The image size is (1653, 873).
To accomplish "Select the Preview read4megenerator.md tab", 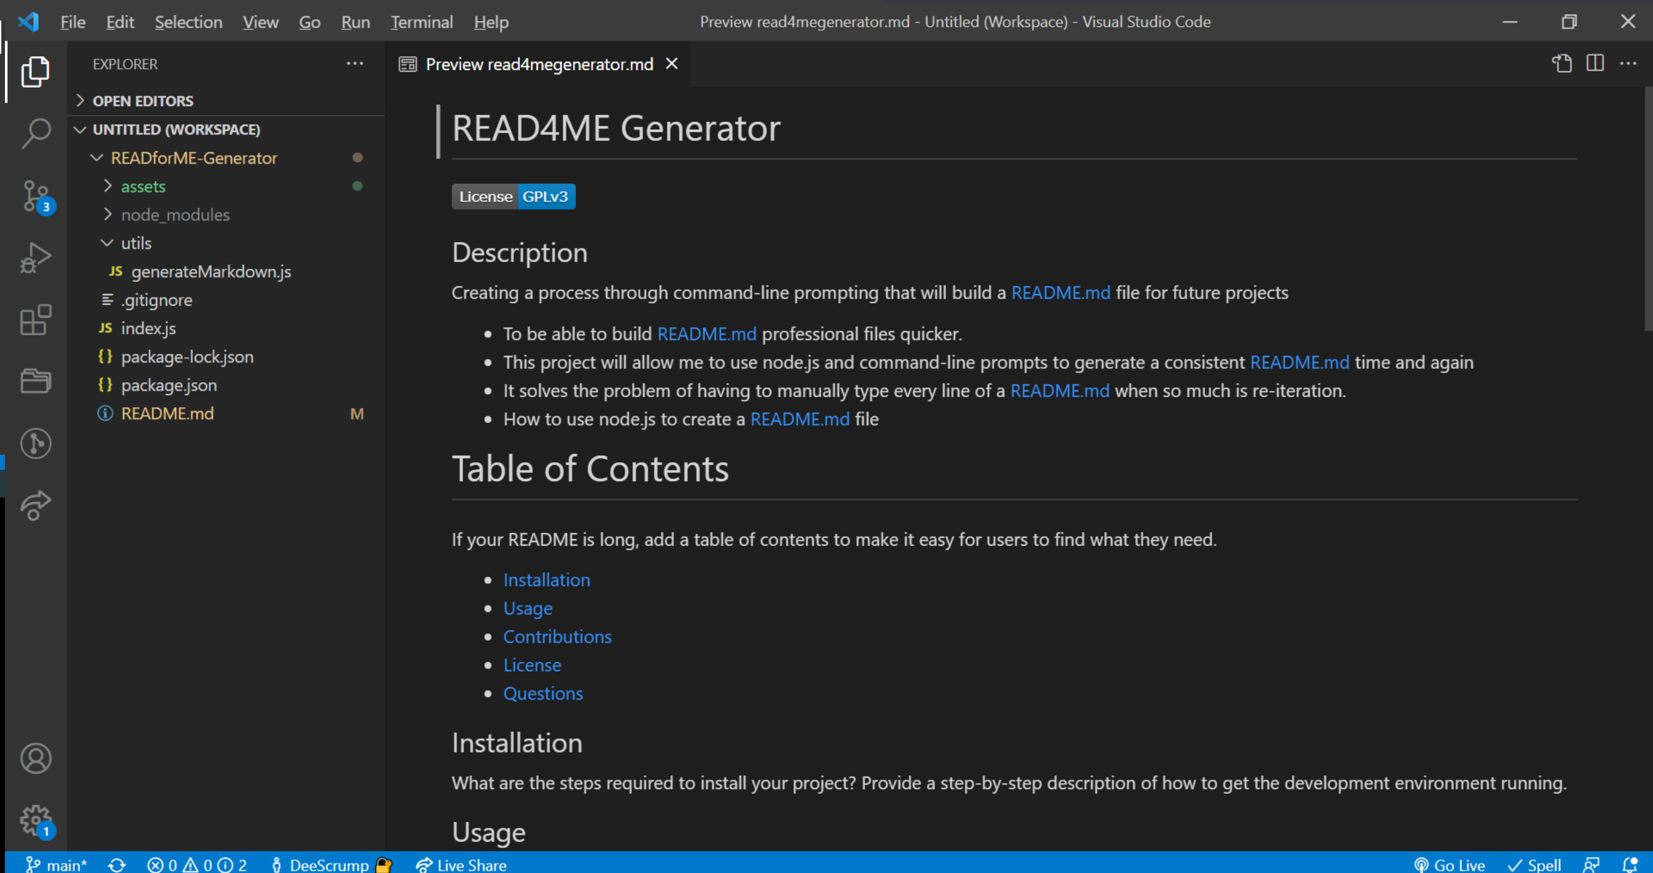I will 539,63.
